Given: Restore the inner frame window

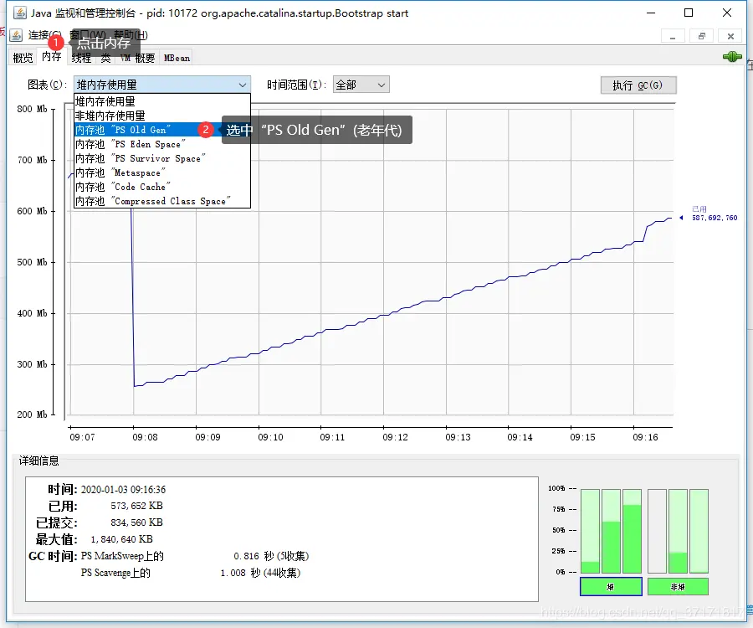Looking at the screenshot, I should click(x=702, y=36).
